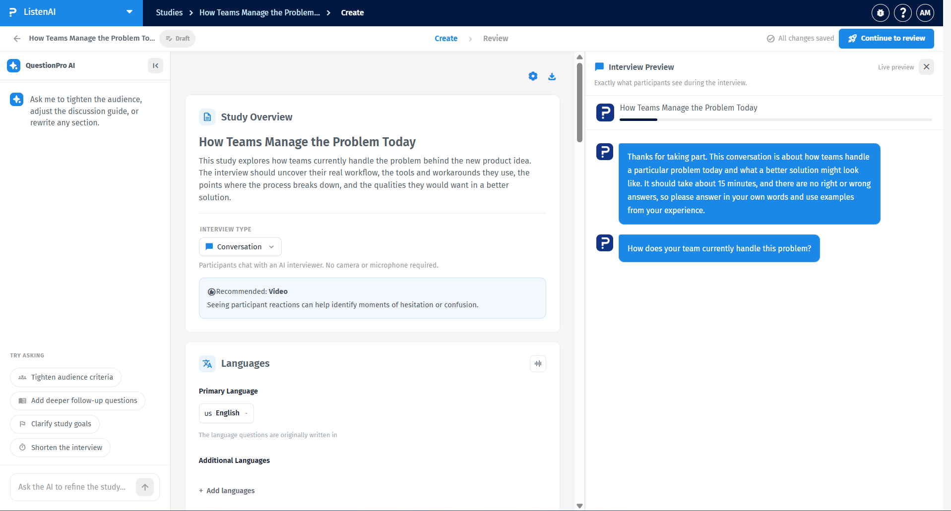The width and height of the screenshot is (951, 511).
Task: Open the Primary Language English dropdown
Action: [x=226, y=413]
